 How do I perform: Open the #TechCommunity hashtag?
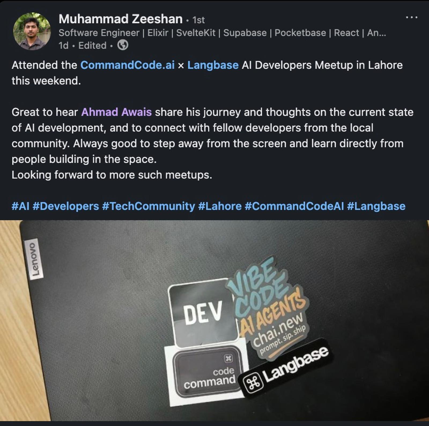click(x=149, y=206)
